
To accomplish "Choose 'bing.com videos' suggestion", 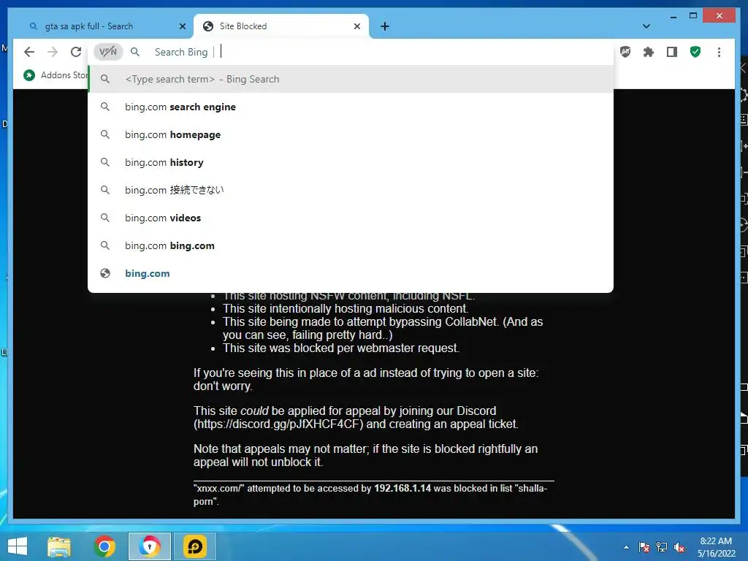I will click(x=351, y=218).
